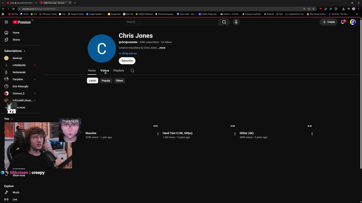
Task: Bookmark this page with the star
Action: pyautogui.click(x=313, y=9)
